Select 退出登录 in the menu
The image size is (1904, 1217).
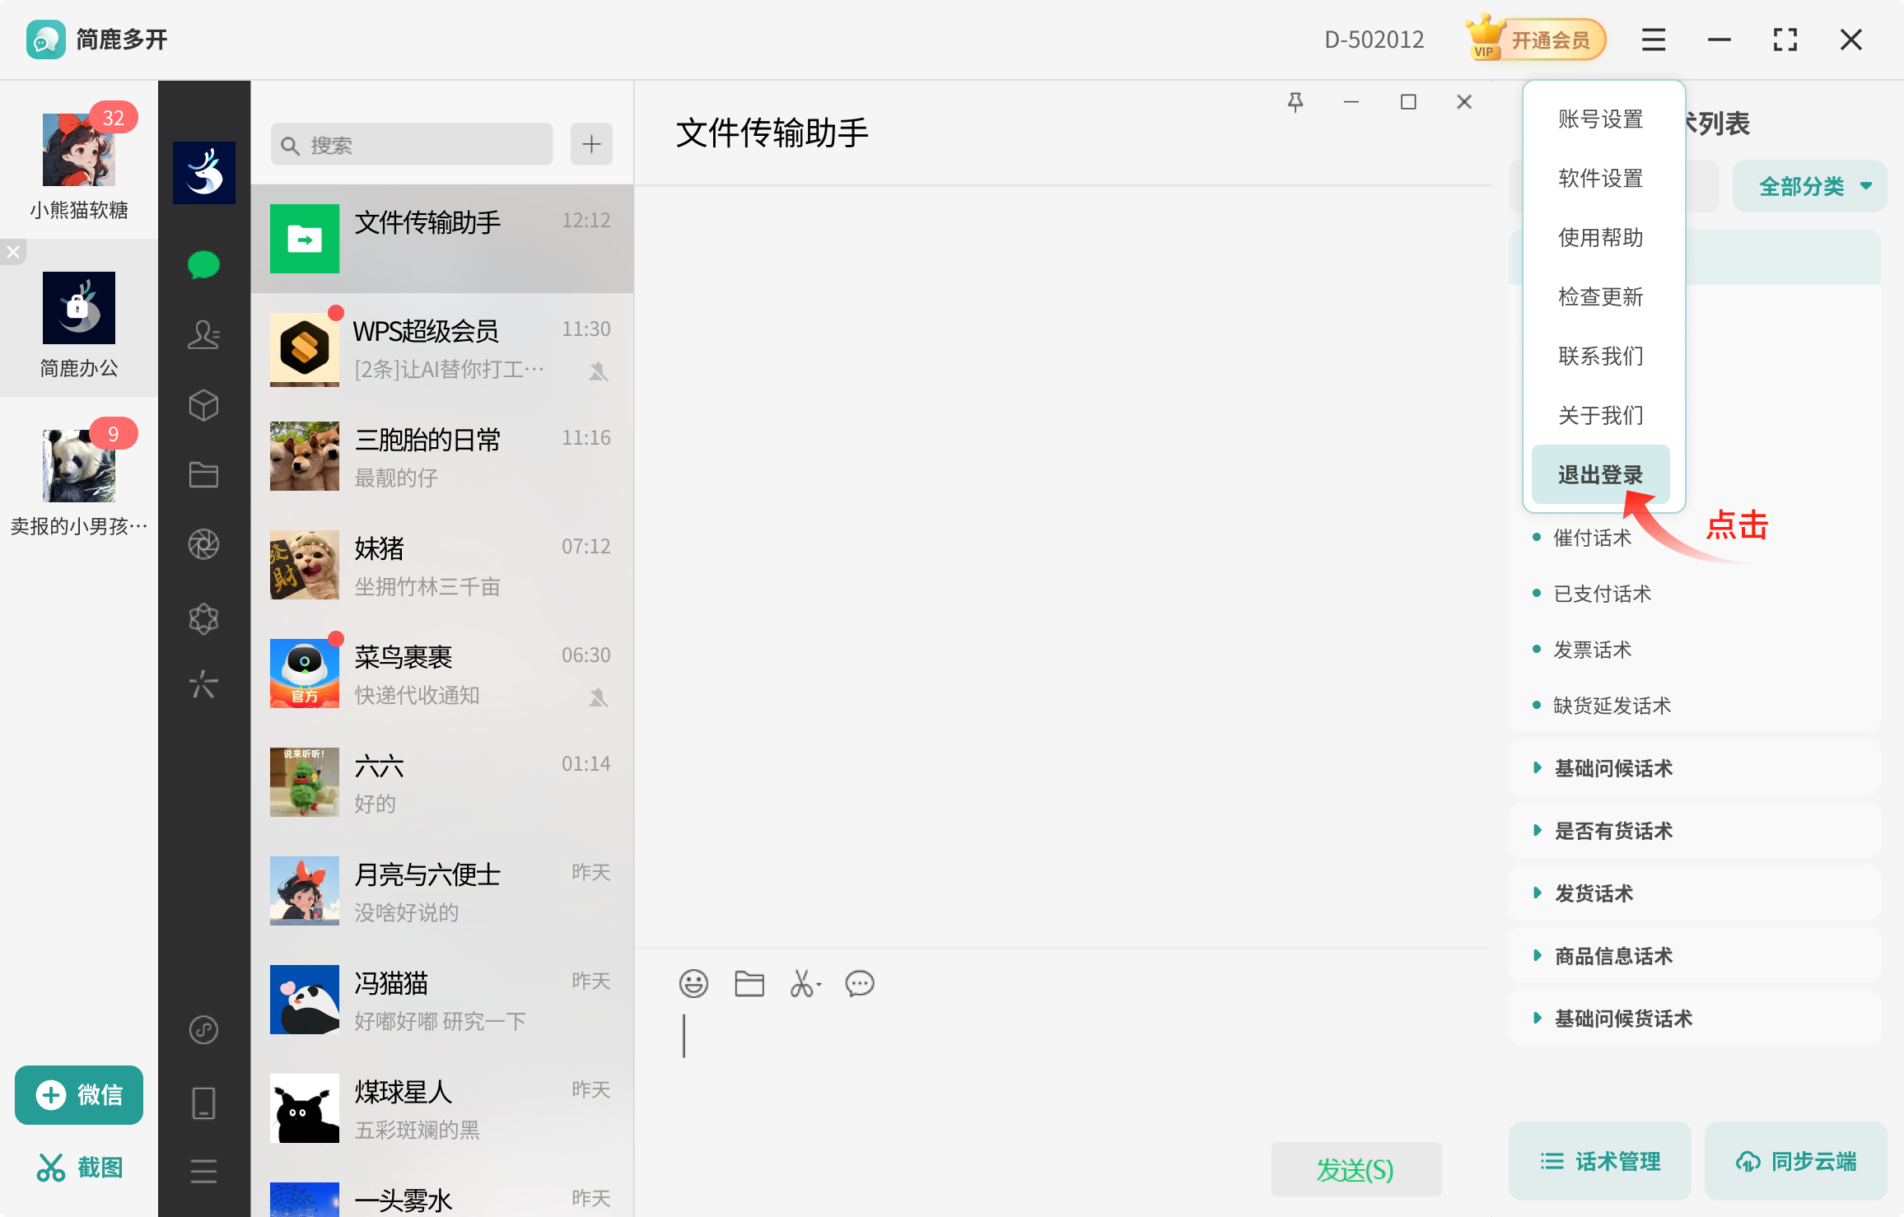click(x=1600, y=474)
